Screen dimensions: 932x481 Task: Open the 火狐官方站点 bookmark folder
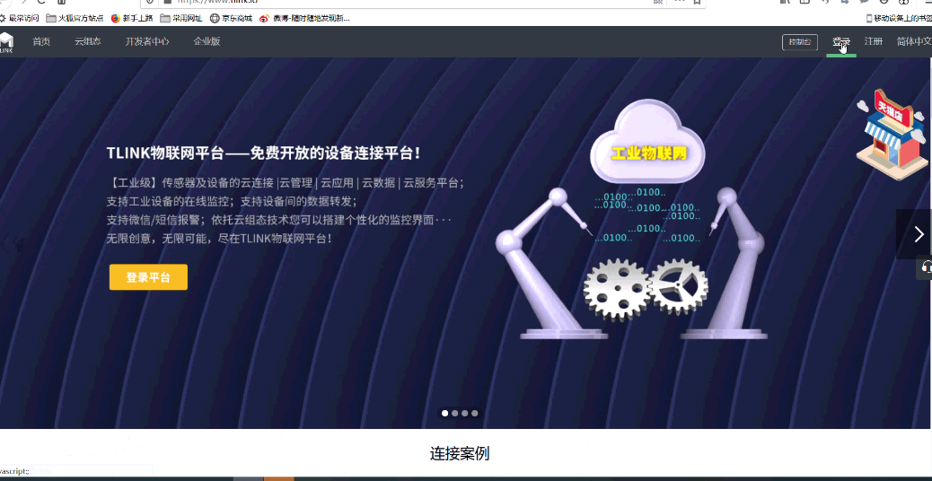click(75, 19)
